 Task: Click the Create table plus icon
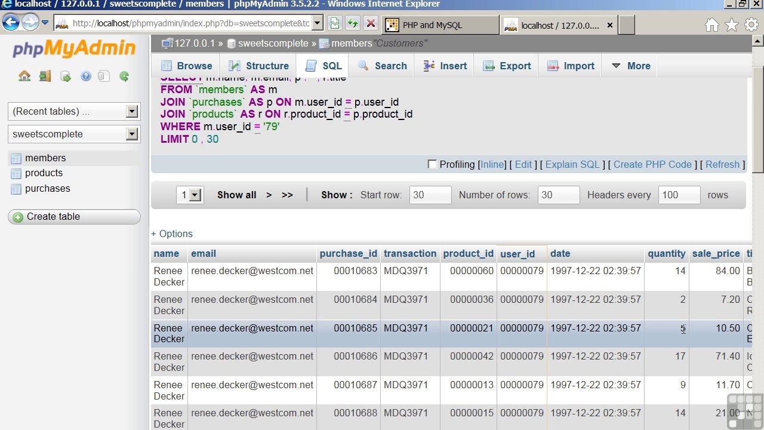[x=18, y=217]
